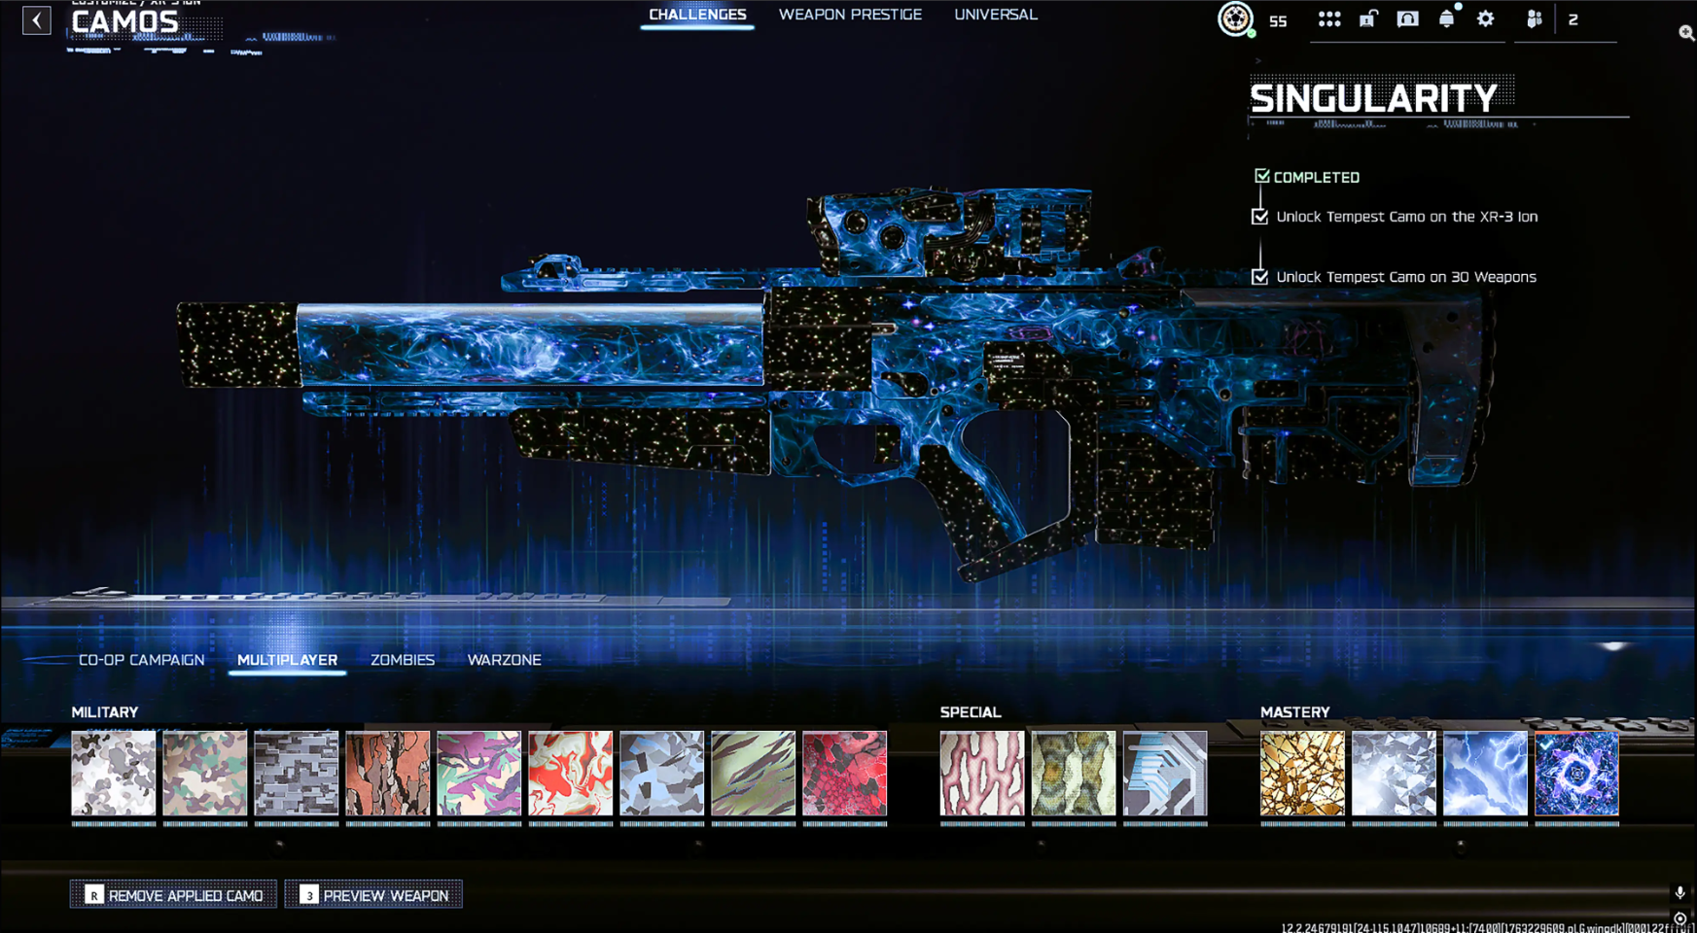Select the purple and green swirl camo
Viewport: 1697px width, 933px height.
(x=479, y=774)
